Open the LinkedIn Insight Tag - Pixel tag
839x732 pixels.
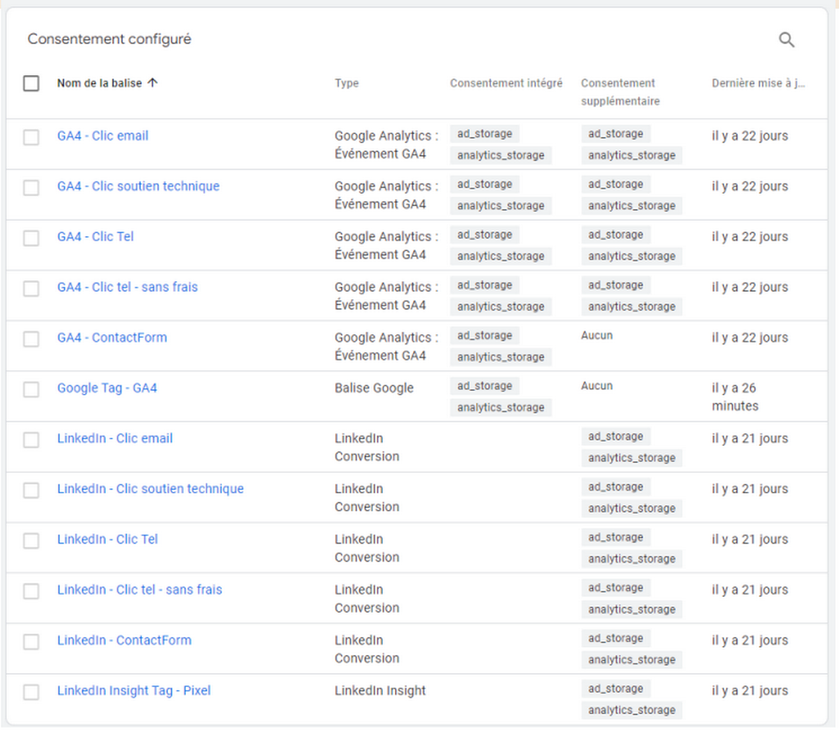coord(134,690)
